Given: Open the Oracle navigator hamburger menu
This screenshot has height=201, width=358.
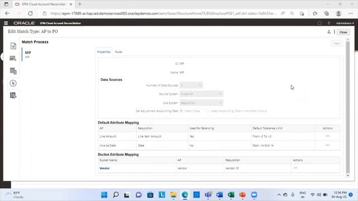Looking at the screenshot, I should click(6, 23).
